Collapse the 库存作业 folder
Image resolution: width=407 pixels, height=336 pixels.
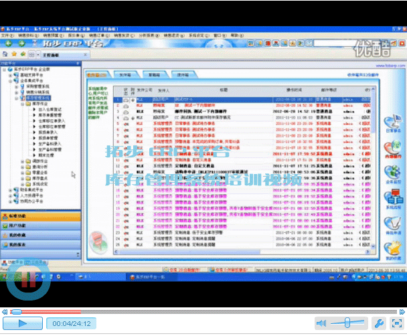click(x=21, y=104)
